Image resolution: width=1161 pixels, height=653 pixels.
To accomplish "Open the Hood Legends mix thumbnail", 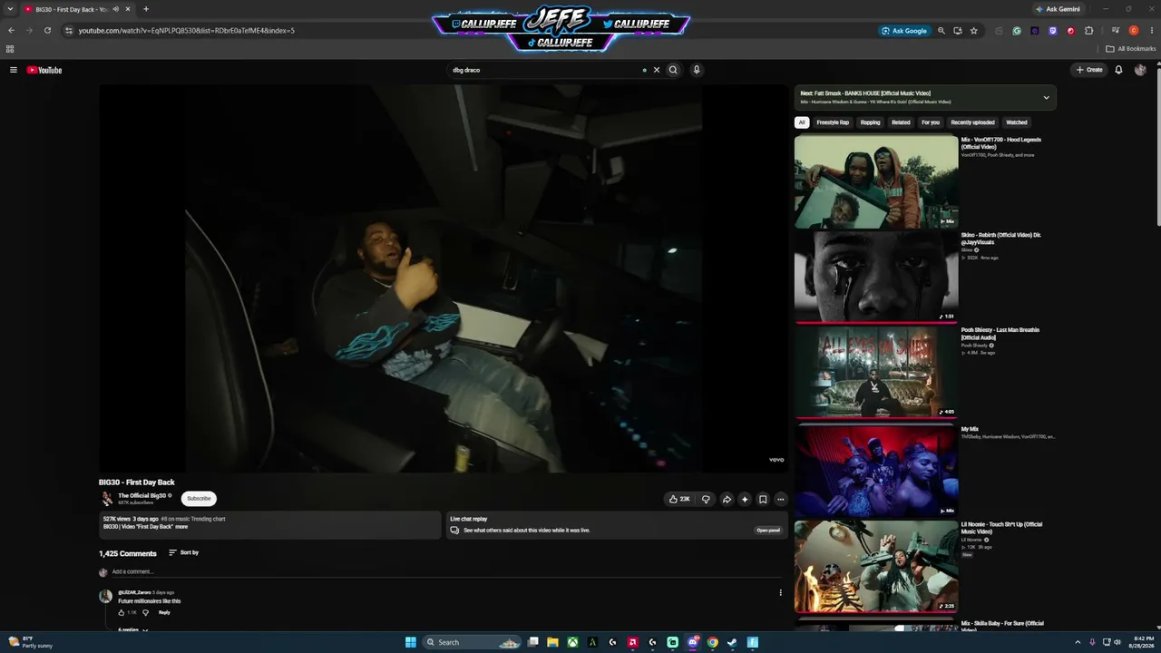I will pyautogui.click(x=876, y=181).
